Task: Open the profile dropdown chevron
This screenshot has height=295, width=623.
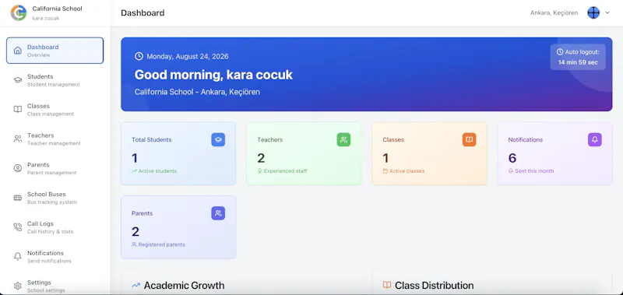Action: click(607, 12)
